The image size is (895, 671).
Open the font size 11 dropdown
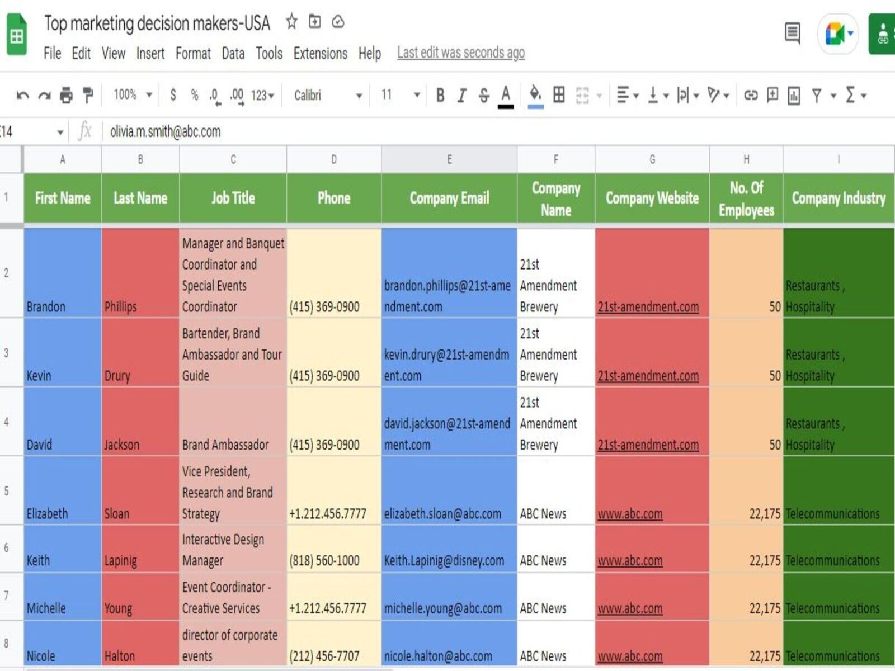(x=400, y=95)
